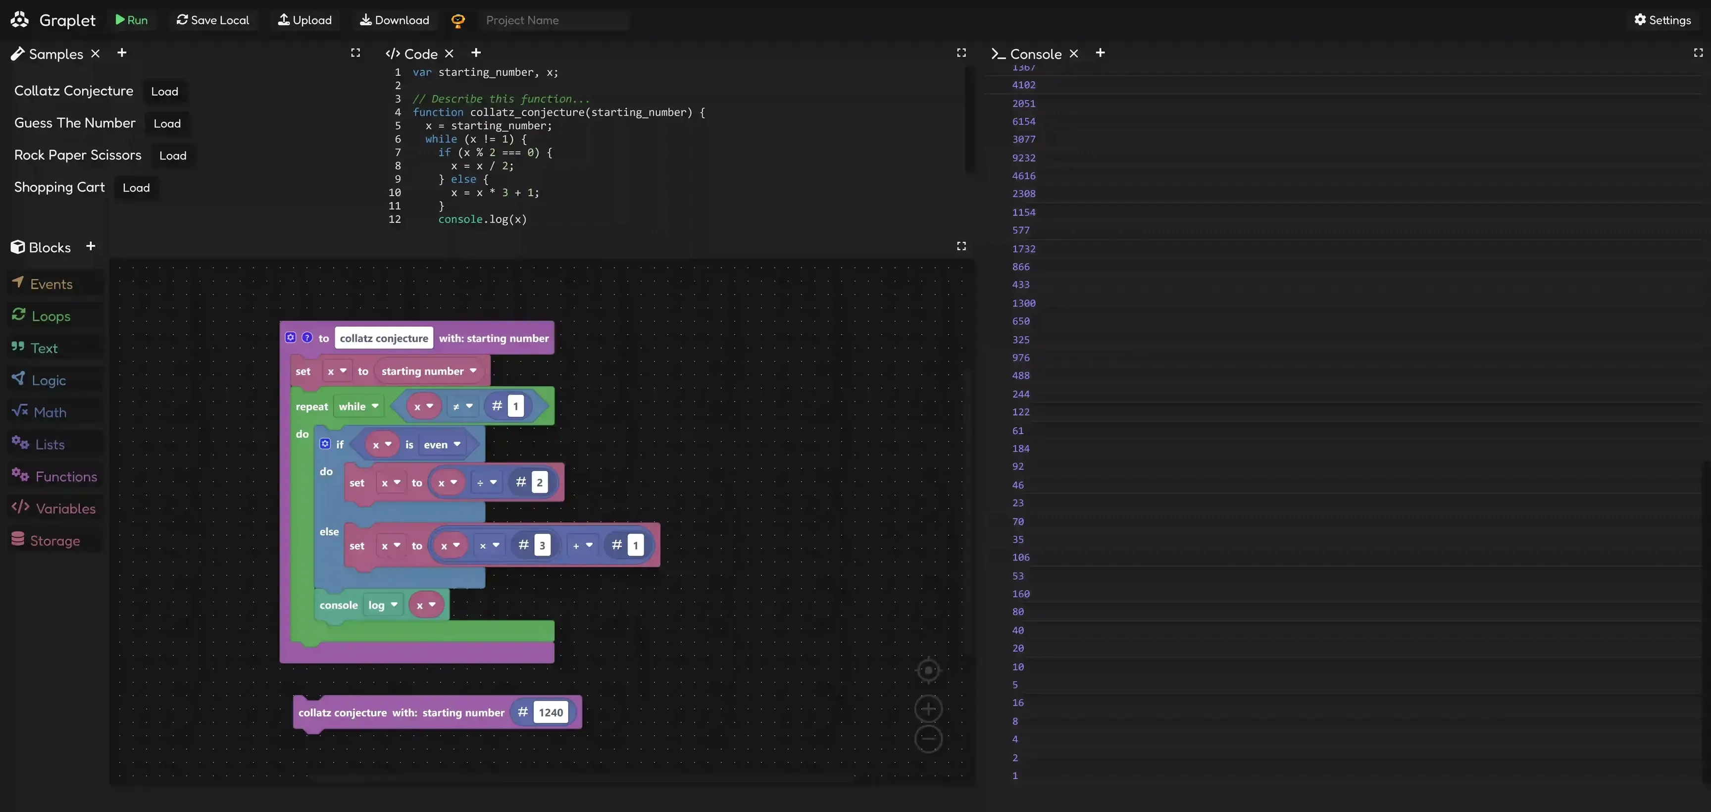The width and height of the screenshot is (1711, 812).
Task: Click line 10 of the code editor
Action: (x=674, y=193)
